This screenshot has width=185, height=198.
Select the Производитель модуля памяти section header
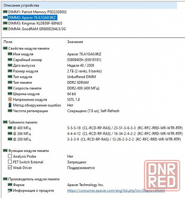tap(34, 179)
